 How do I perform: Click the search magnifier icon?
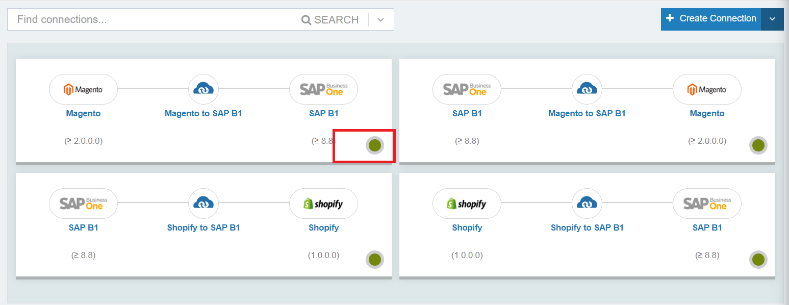pos(306,20)
